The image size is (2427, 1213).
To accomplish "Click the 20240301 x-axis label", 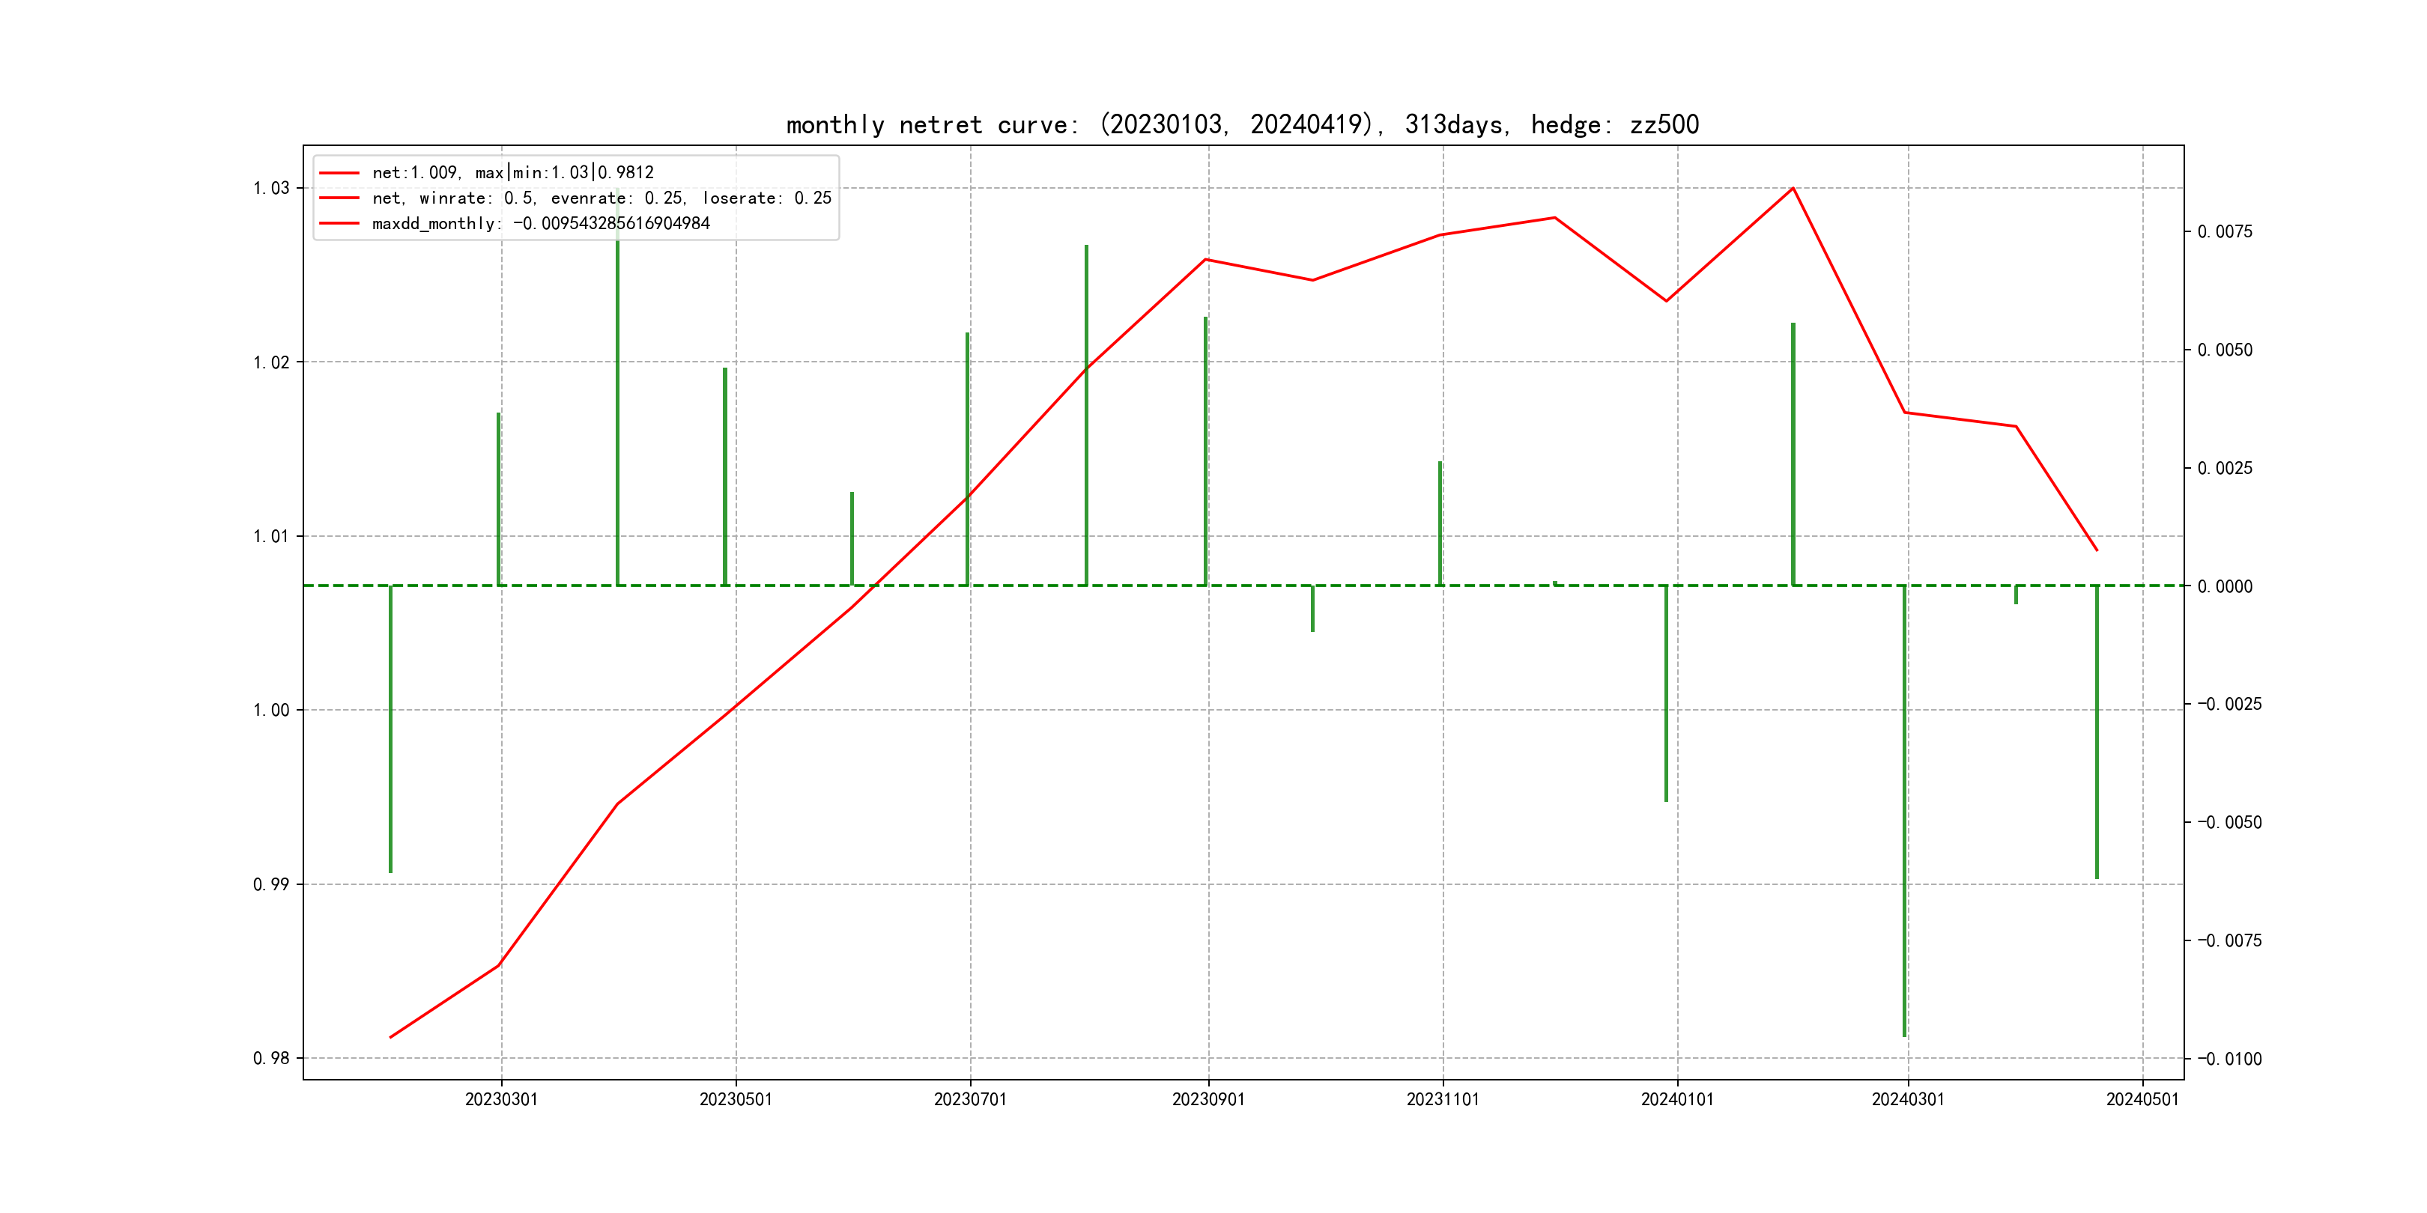I will 1908,1099.
